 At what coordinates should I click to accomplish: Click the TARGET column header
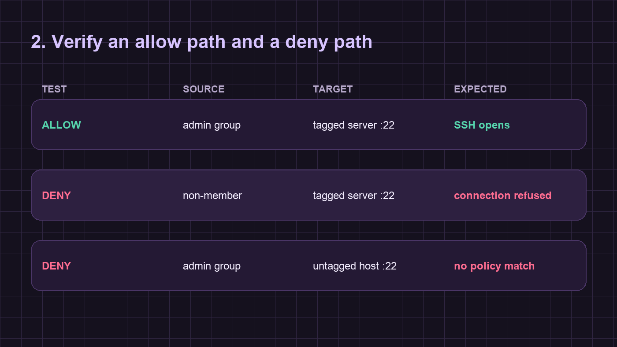[x=333, y=89]
